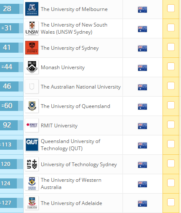
Task: Tick the compare checkbox for University of Melbourne
Action: [171, 8]
